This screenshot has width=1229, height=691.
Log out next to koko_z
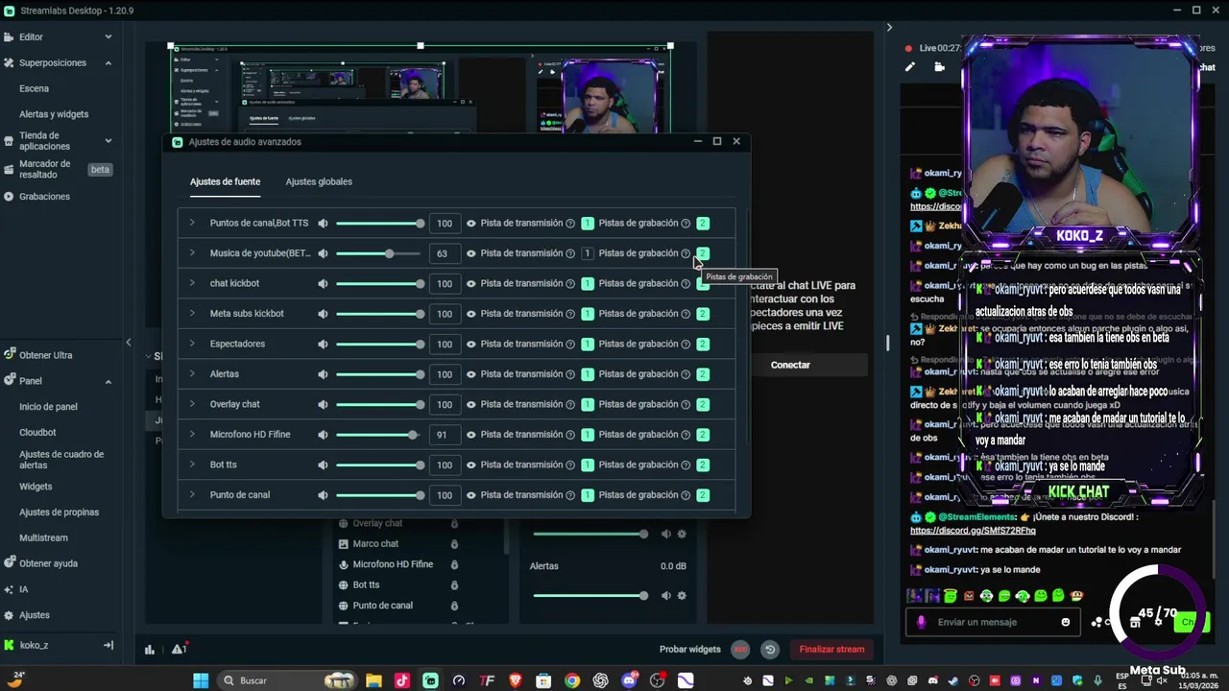[108, 646]
